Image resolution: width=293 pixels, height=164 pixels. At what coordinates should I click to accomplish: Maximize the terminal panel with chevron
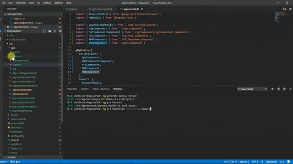tap(290, 89)
